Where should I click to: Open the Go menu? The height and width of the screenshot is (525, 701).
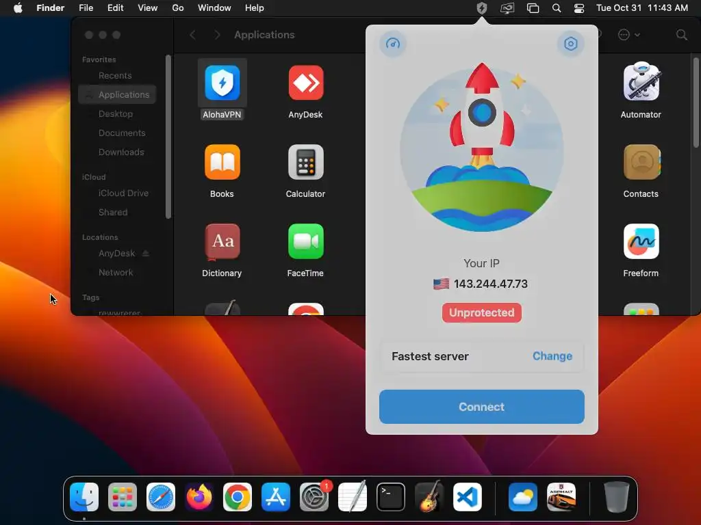click(178, 8)
